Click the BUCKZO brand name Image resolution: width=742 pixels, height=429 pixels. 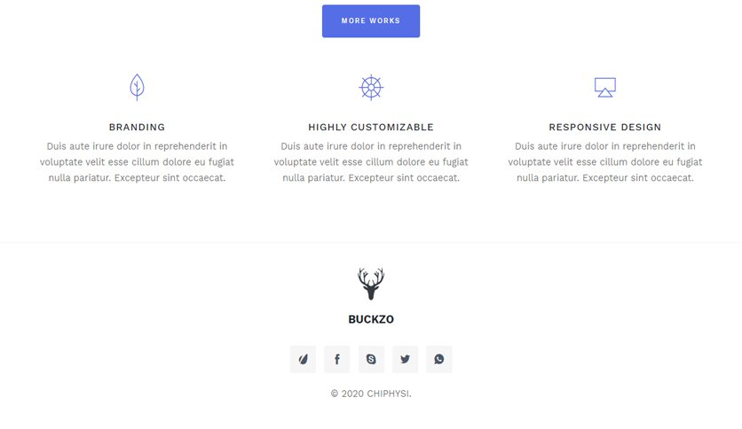(x=371, y=319)
